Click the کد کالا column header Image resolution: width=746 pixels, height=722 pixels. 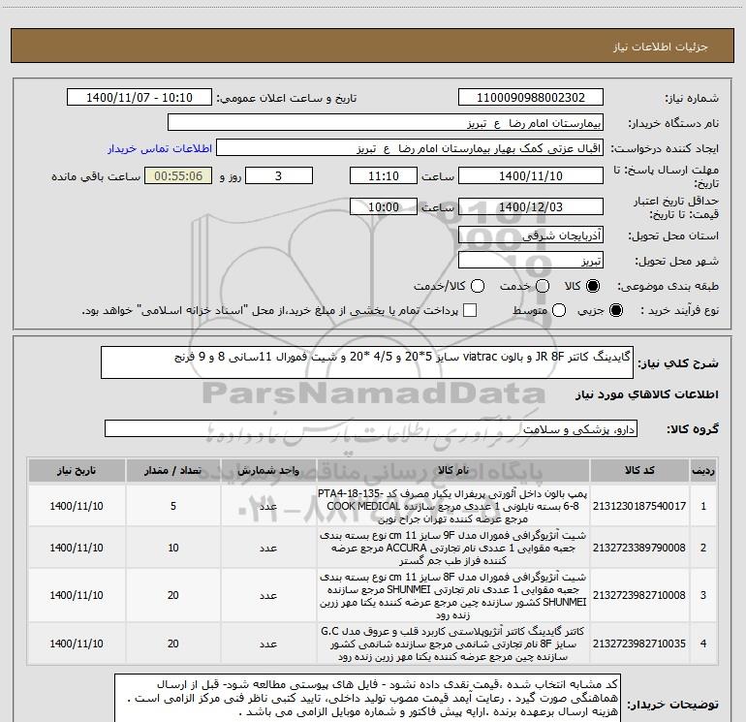tap(639, 471)
